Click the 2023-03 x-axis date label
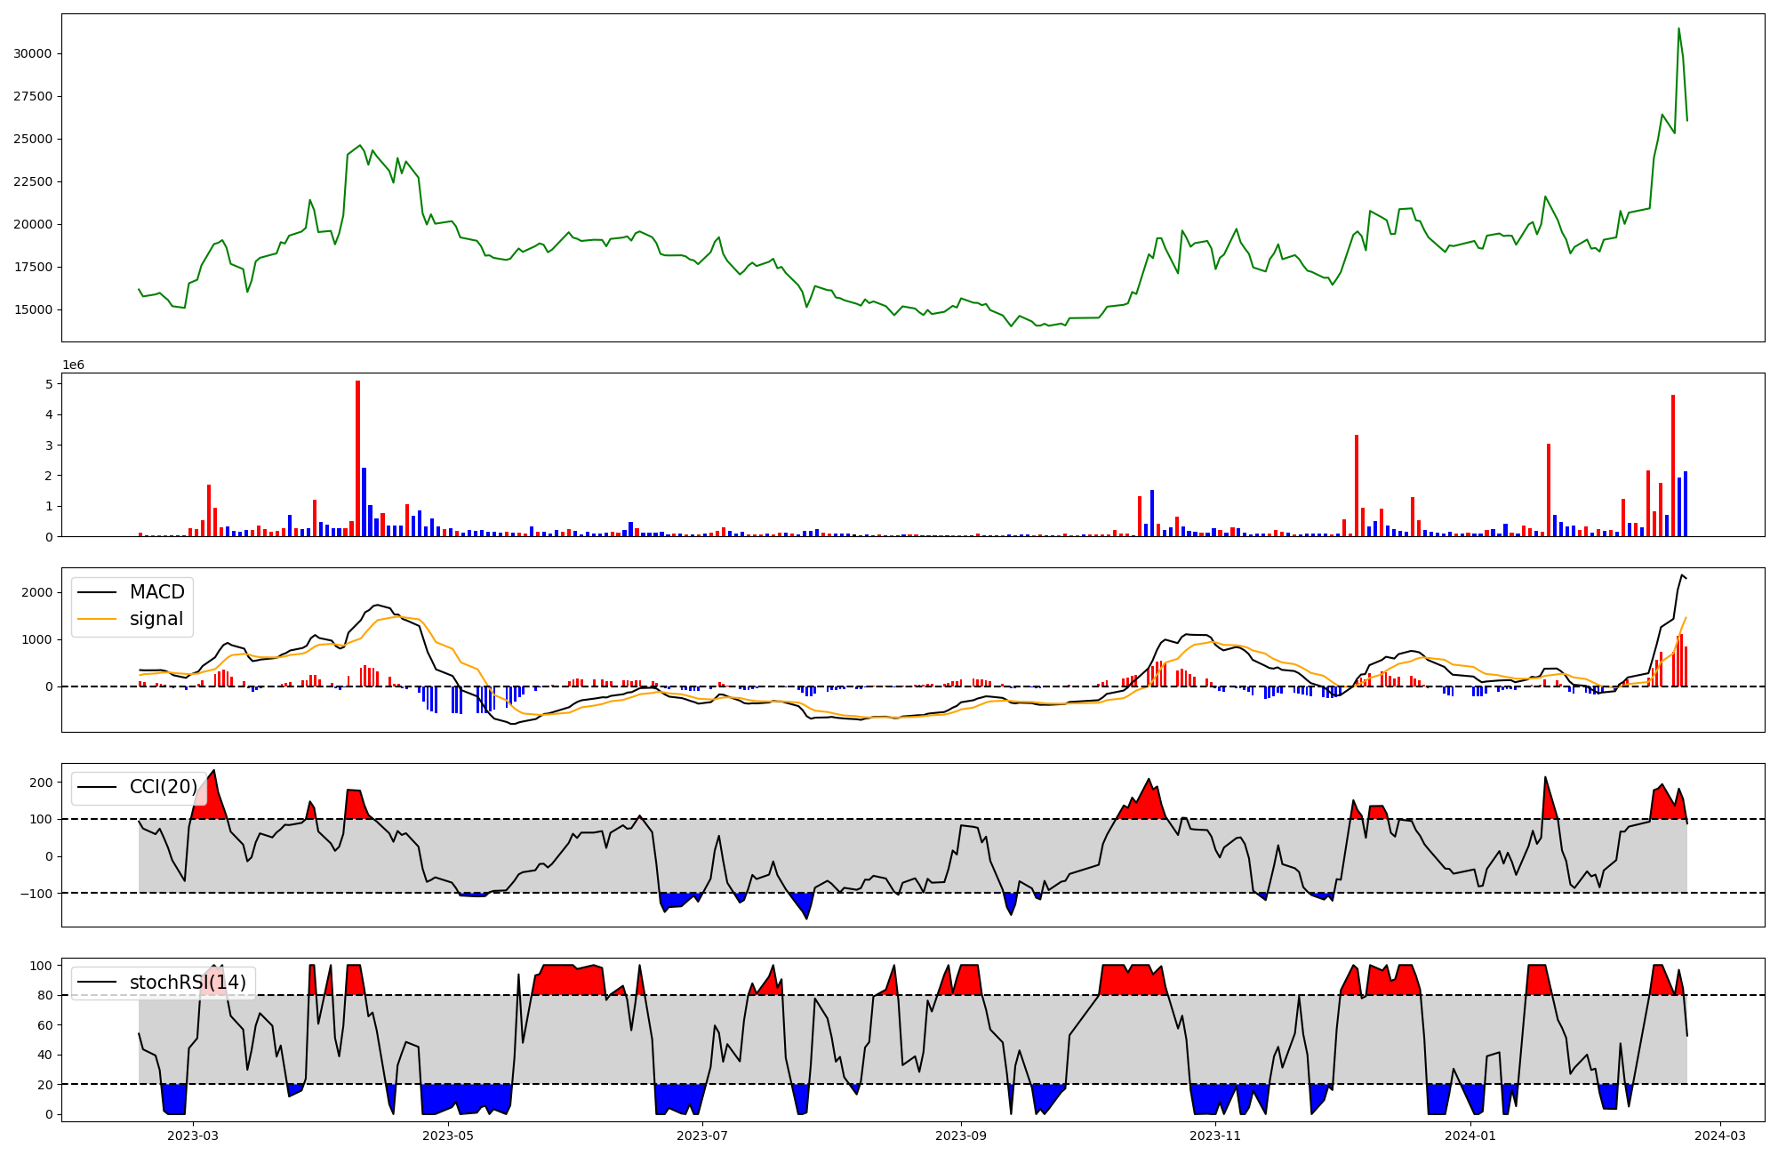The image size is (1778, 1156). point(193,1136)
